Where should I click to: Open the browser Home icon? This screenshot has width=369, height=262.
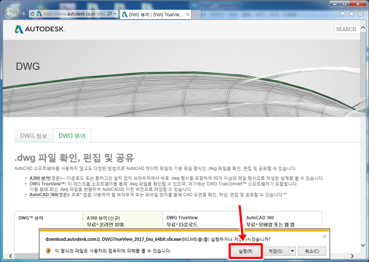coord(343,14)
